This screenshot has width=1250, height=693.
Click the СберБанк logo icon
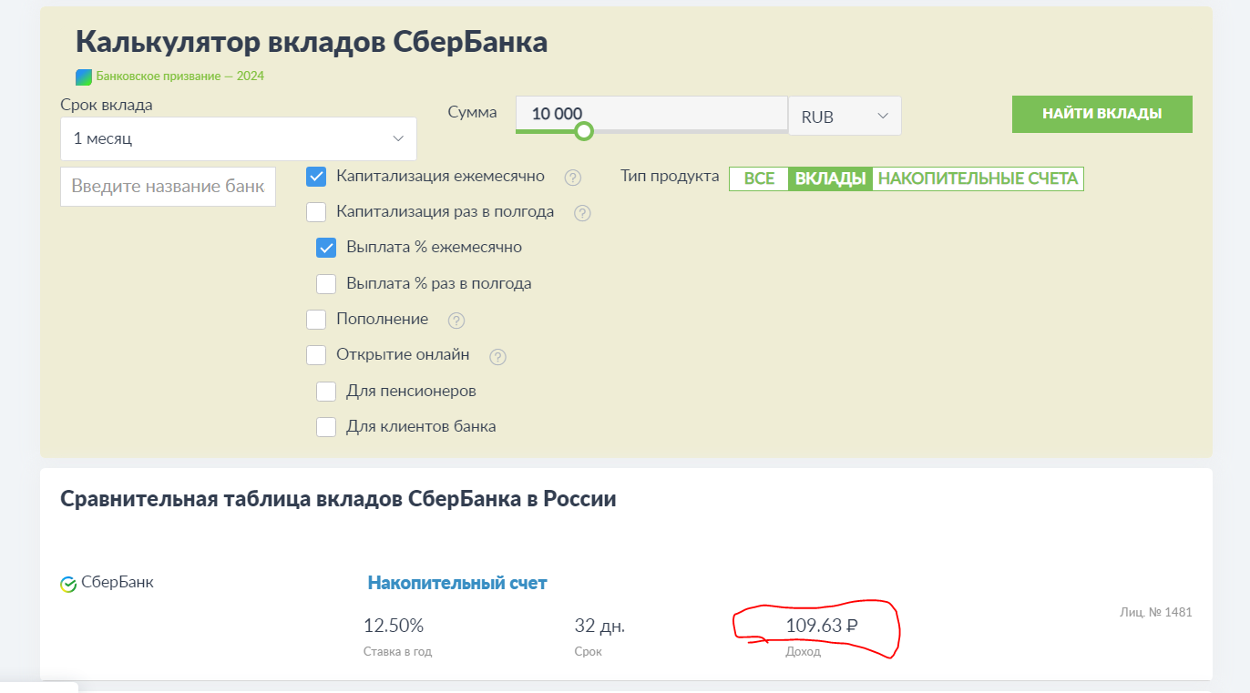(68, 584)
